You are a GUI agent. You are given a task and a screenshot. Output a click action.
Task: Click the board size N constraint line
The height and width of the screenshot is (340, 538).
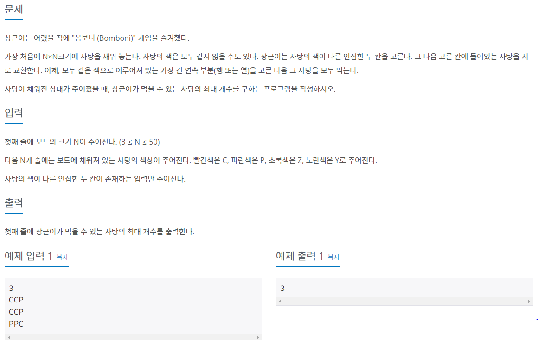[x=82, y=142]
